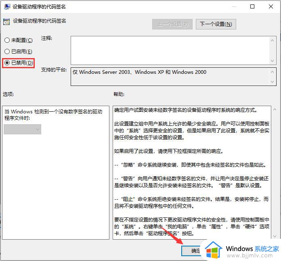
Task: Click the policy setting icon beside heading
Action: pos(6,22)
